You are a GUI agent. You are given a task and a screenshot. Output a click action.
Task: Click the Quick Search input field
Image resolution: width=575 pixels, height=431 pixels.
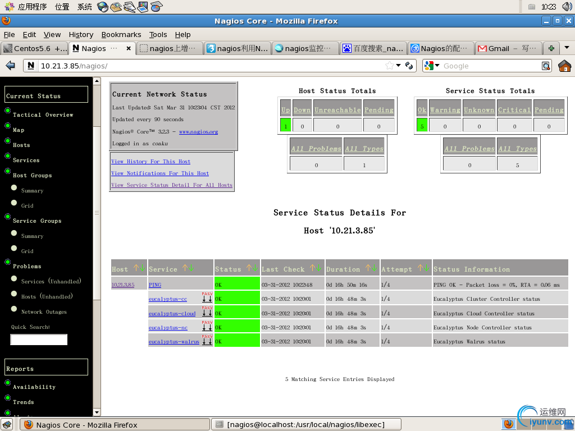point(39,340)
